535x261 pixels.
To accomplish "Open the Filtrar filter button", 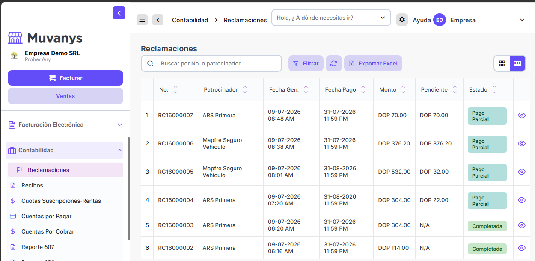I will tap(306, 63).
